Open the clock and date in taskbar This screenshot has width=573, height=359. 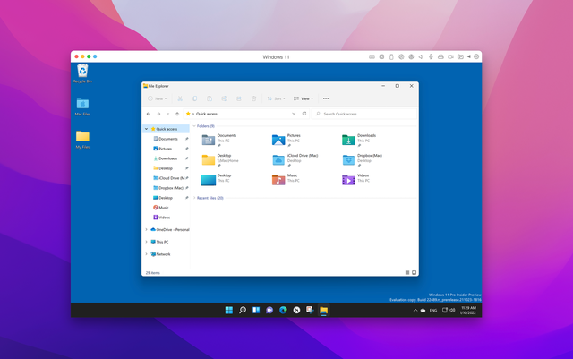point(468,311)
